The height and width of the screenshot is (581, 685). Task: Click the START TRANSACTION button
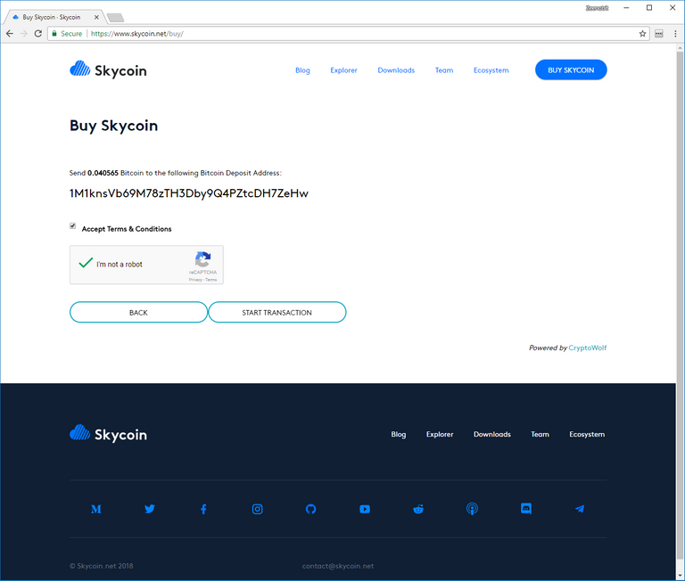pyautogui.click(x=277, y=312)
